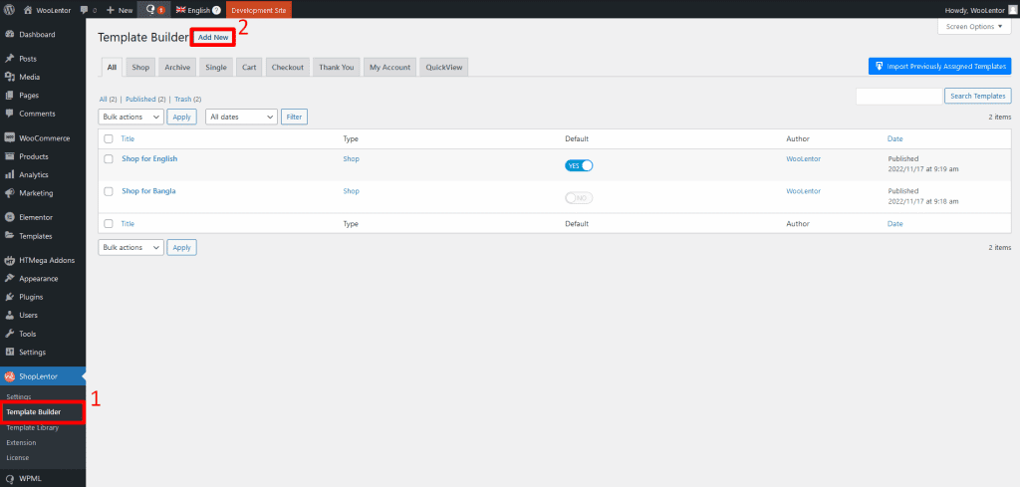The image size is (1020, 487).
Task: Expand the All dates filter dropdown
Action: [241, 117]
